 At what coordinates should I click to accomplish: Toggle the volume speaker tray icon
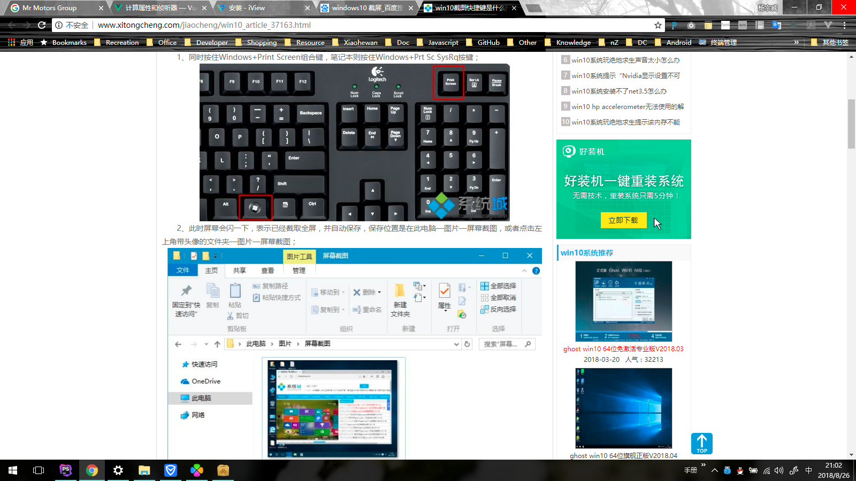779,470
